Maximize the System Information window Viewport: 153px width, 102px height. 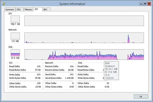click(145, 4)
